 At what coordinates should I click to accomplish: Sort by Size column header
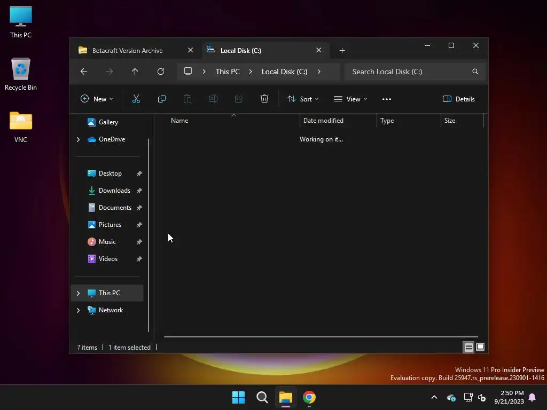point(462,121)
